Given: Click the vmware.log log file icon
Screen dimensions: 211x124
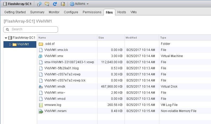Looking at the screenshot, I should 41,105.
